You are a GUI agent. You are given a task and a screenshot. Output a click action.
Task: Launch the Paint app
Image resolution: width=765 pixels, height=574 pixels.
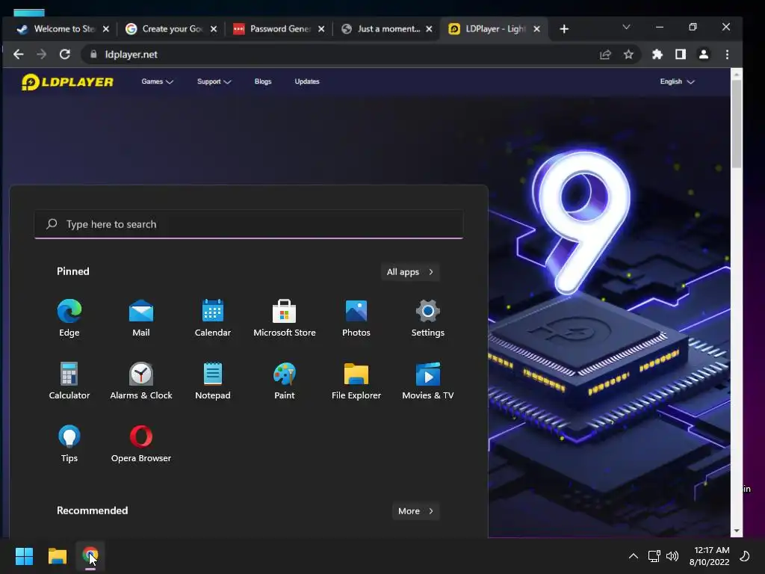point(285,380)
